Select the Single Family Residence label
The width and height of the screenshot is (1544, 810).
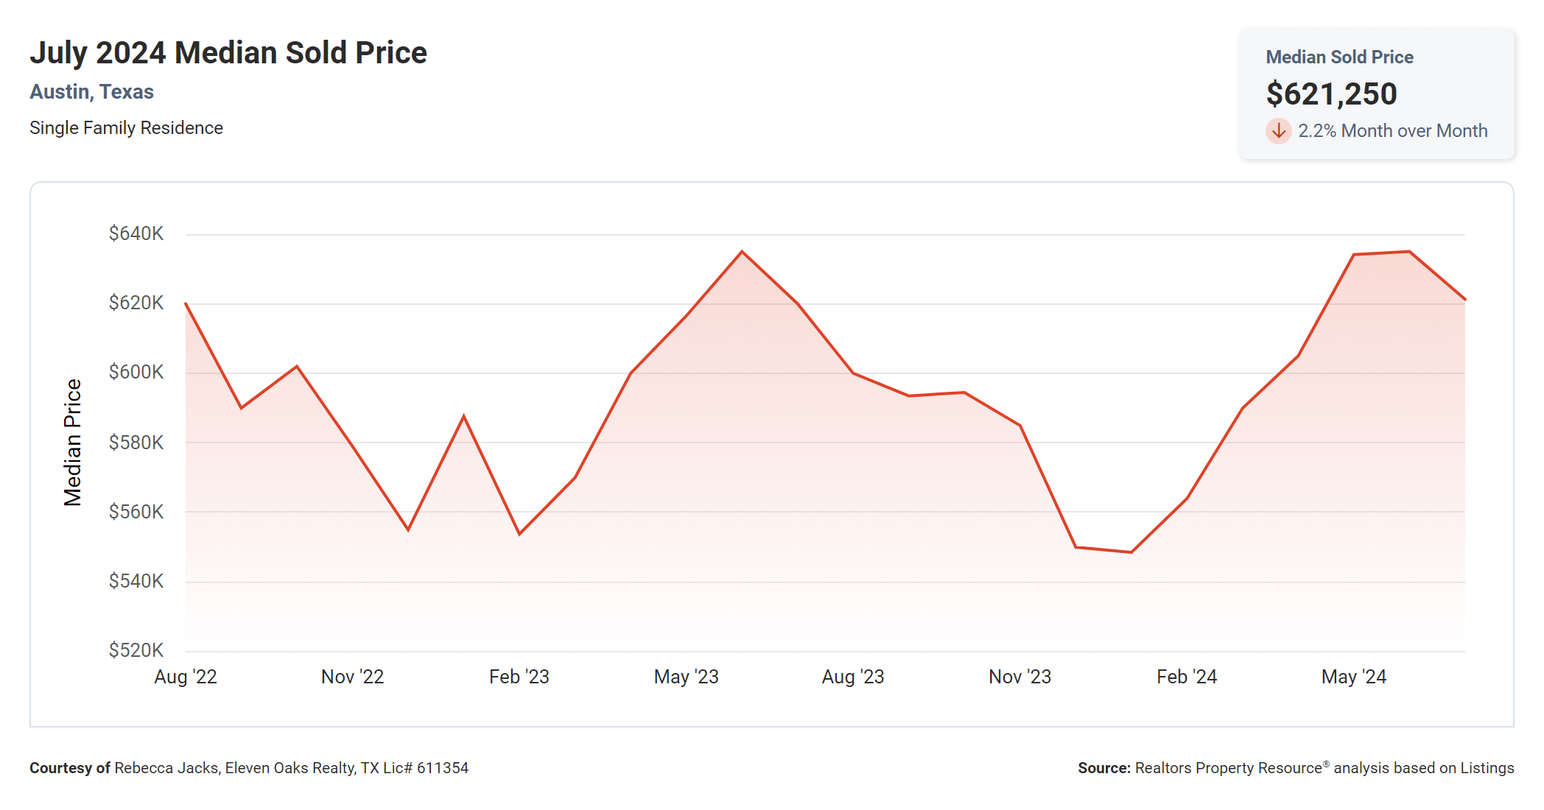tap(126, 128)
